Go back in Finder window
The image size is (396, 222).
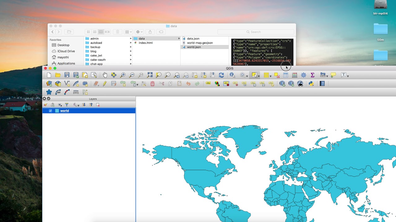53,32
